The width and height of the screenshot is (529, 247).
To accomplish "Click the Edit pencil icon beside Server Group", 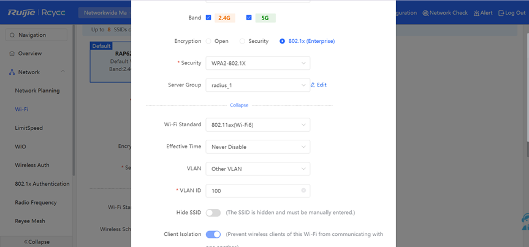I will point(313,85).
